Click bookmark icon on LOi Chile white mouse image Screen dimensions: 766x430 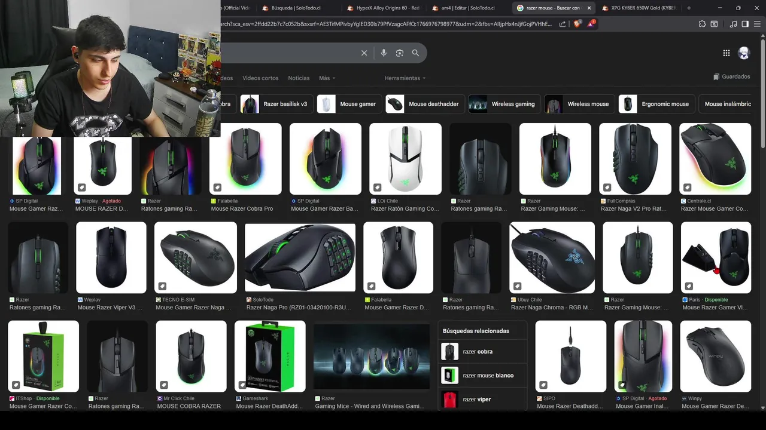[x=378, y=187]
